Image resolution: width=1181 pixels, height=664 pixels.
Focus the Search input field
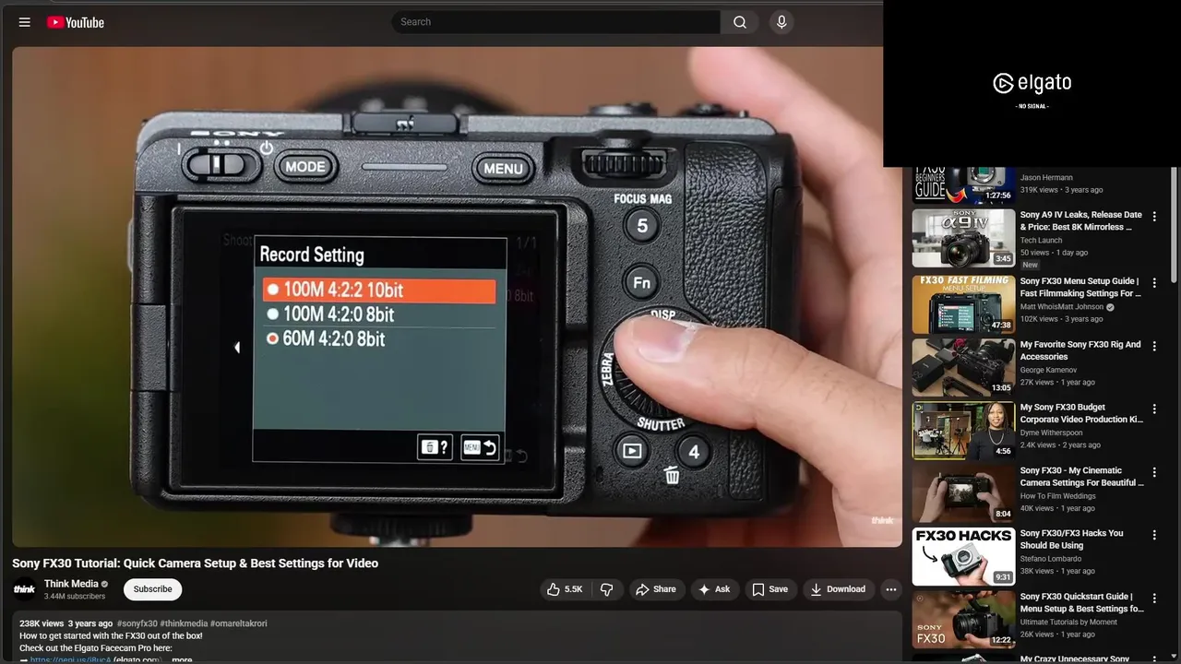pyautogui.click(x=556, y=22)
